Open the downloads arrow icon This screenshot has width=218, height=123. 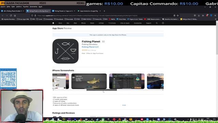point(199,16)
